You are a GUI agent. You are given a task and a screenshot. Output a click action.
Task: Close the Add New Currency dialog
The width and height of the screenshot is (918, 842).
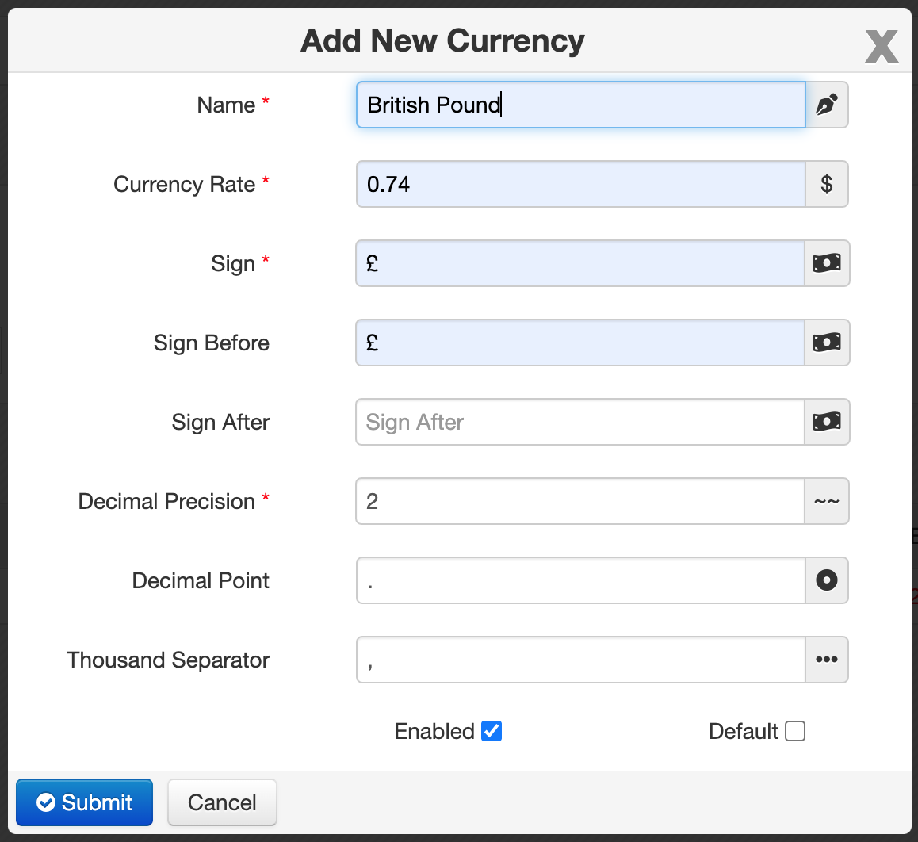coord(881,47)
